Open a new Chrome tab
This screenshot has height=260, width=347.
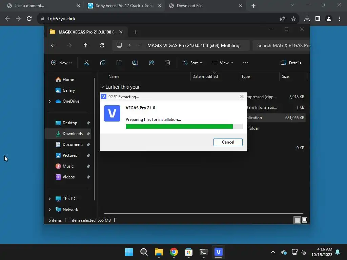click(253, 6)
